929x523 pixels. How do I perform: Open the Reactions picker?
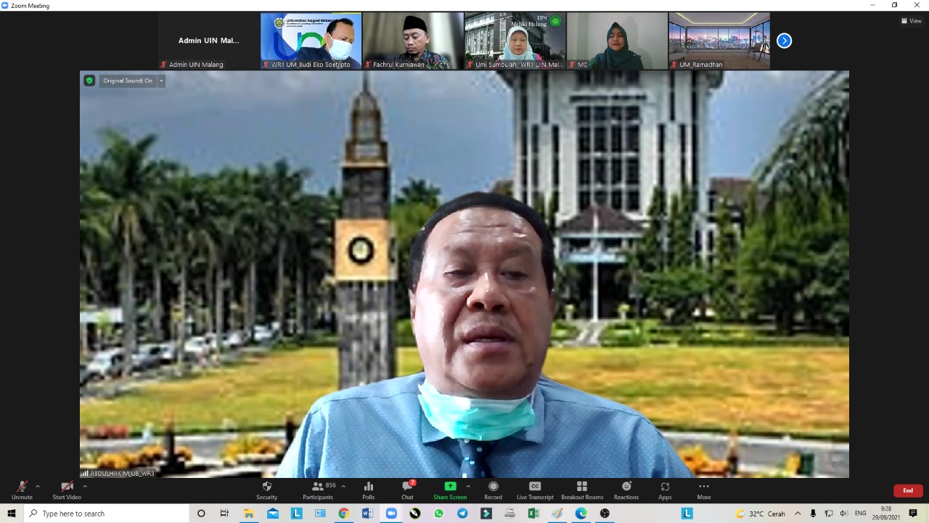click(626, 490)
